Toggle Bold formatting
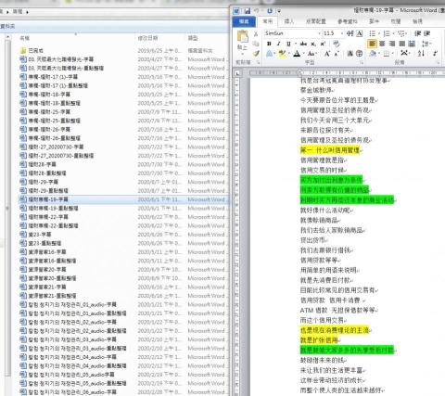 click(x=269, y=44)
